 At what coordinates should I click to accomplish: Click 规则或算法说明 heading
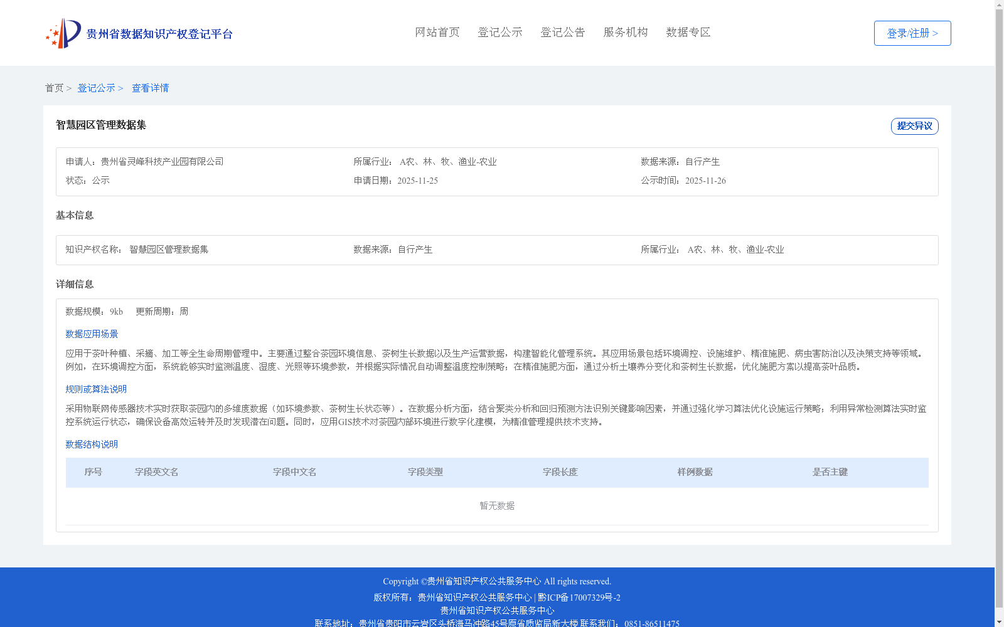pos(96,389)
